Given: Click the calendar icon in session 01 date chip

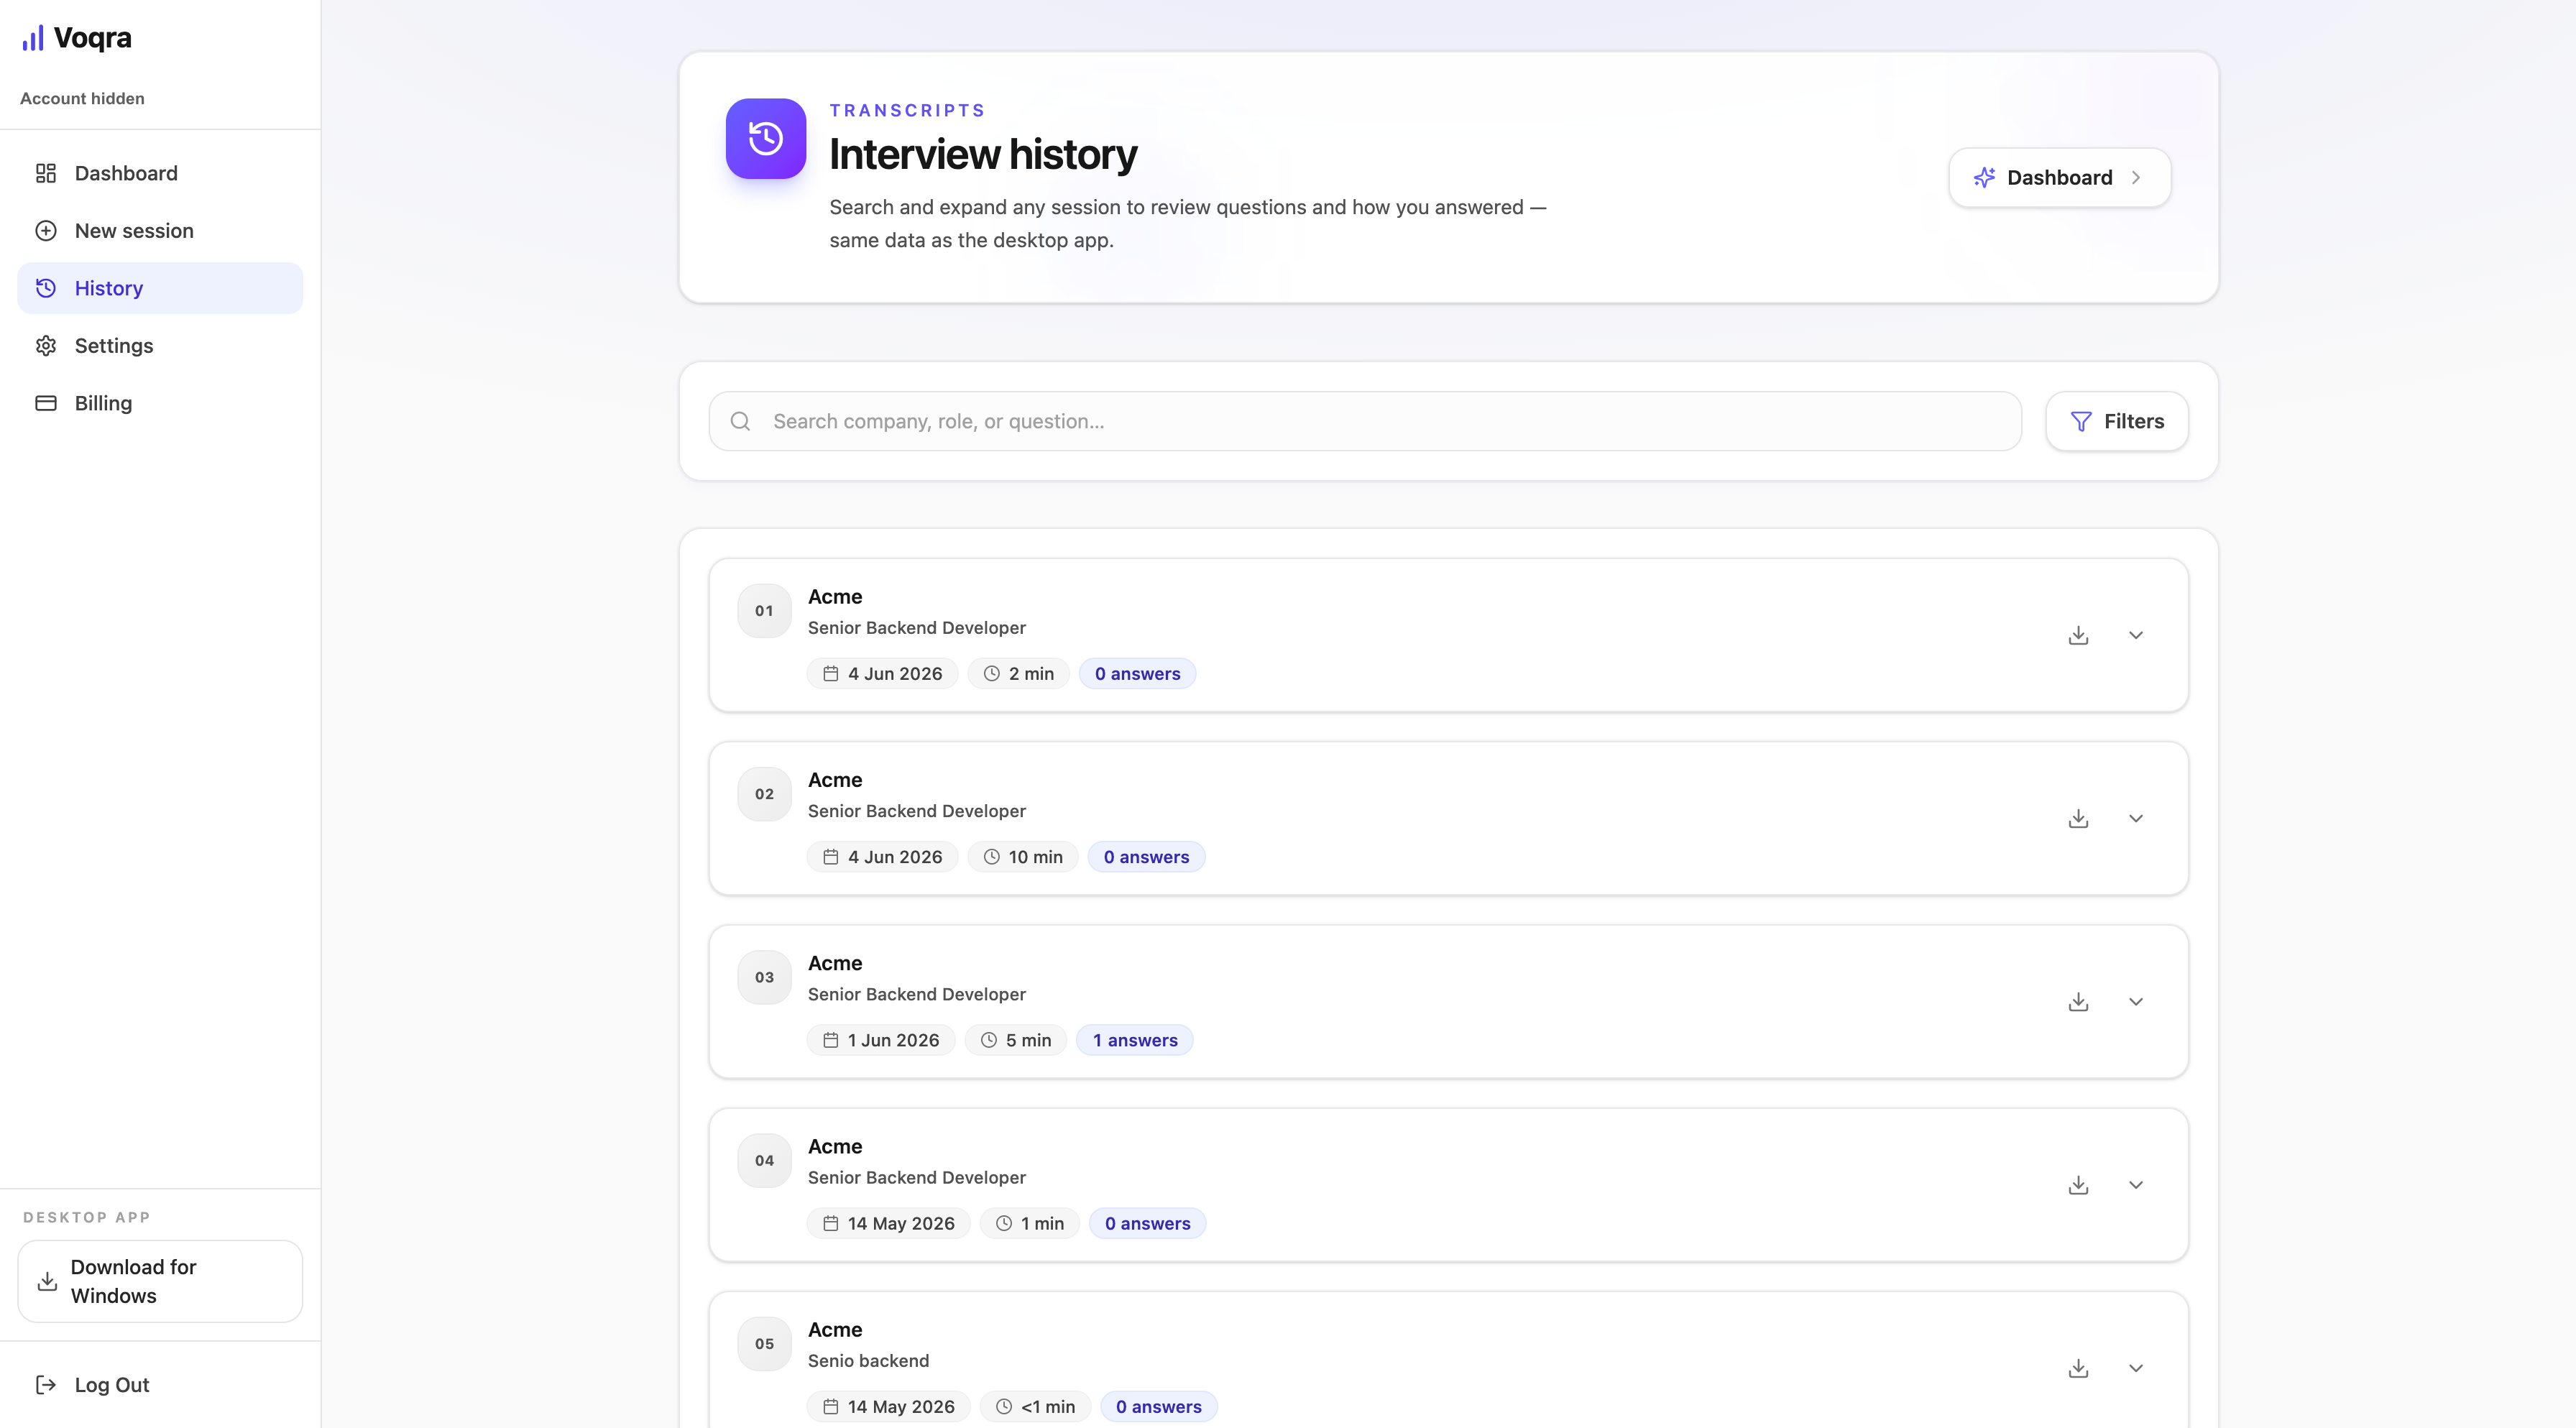Looking at the screenshot, I should (x=830, y=674).
